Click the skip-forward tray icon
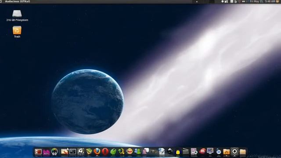Viewport: 281px width, 158px height. coord(227,1)
